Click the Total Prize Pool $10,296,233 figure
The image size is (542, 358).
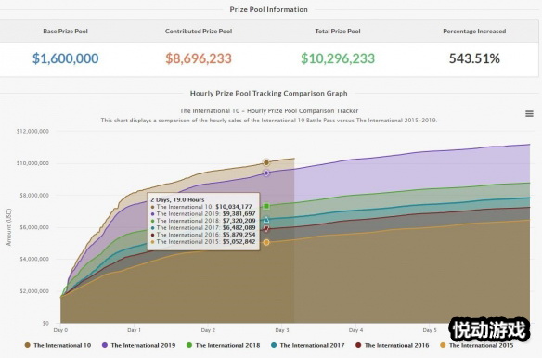click(338, 58)
